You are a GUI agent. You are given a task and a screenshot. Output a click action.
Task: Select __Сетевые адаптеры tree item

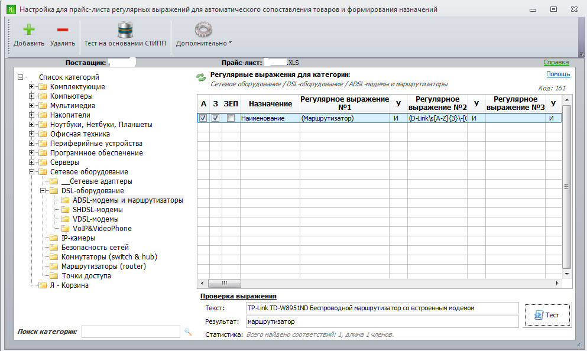pos(96,181)
